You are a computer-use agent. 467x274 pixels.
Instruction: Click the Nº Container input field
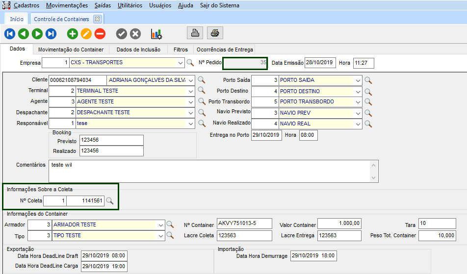click(244, 224)
